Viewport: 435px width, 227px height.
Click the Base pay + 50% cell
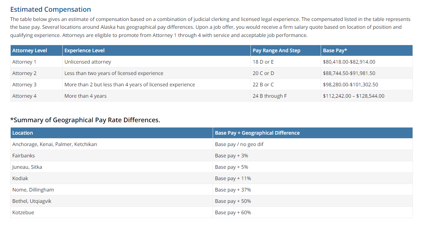pyautogui.click(x=233, y=201)
